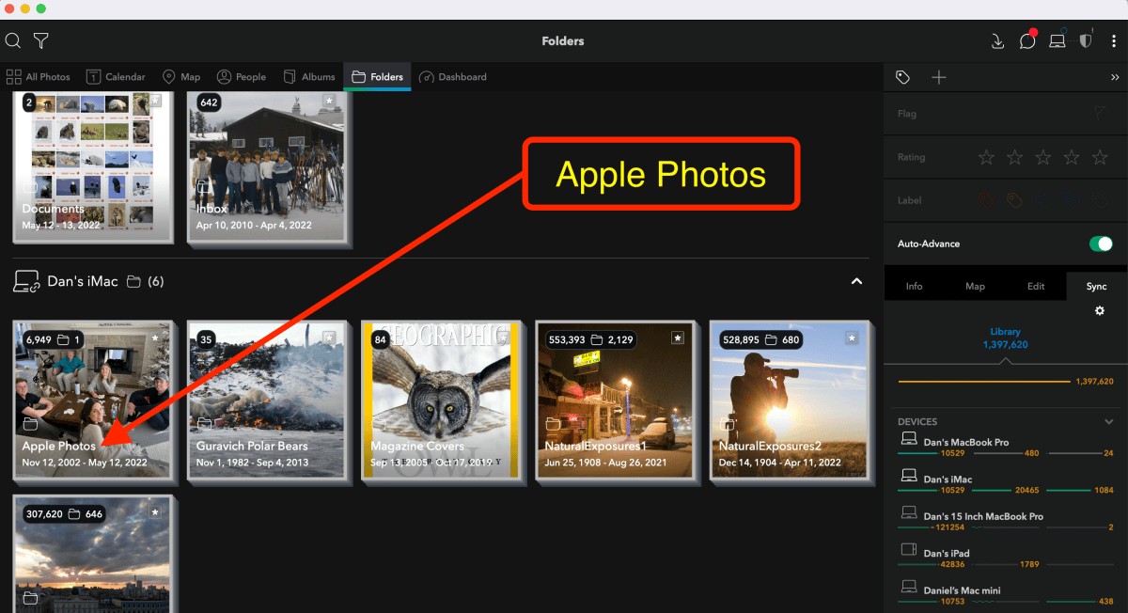Toggle favorite star on Inbox folder
Screen dimensions: 1128x613
(329, 101)
